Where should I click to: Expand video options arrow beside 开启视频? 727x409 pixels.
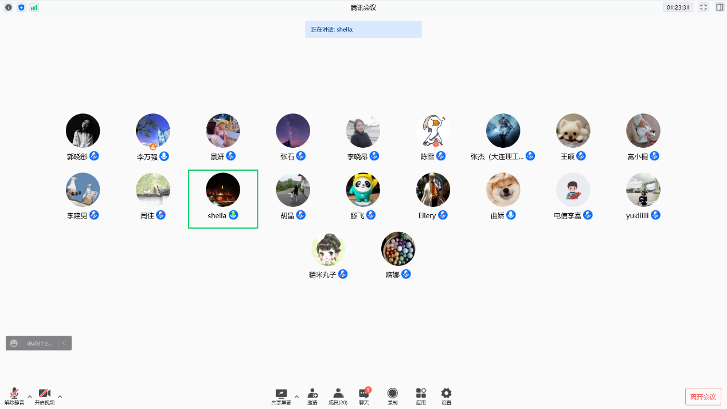60,396
